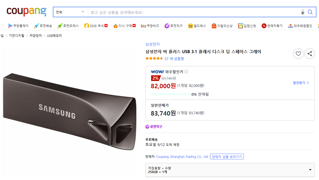This screenshot has width=319, height=180.
Task: Add product to wishlist with heart icon
Action: pyautogui.click(x=298, y=54)
